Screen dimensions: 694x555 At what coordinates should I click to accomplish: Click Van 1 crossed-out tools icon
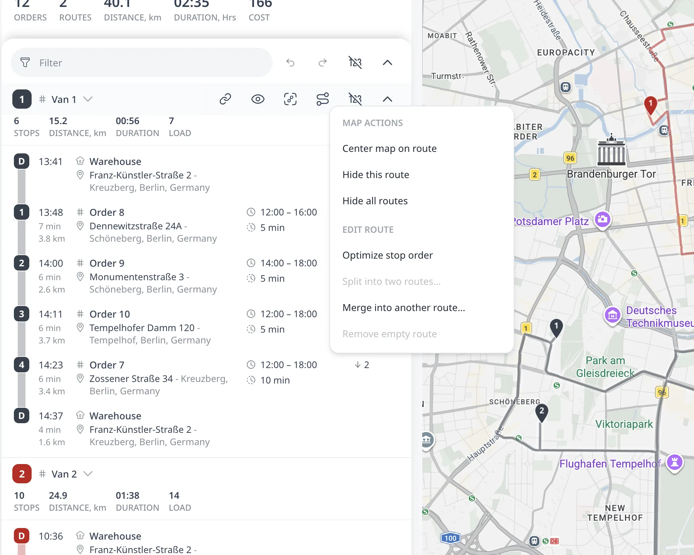355,99
